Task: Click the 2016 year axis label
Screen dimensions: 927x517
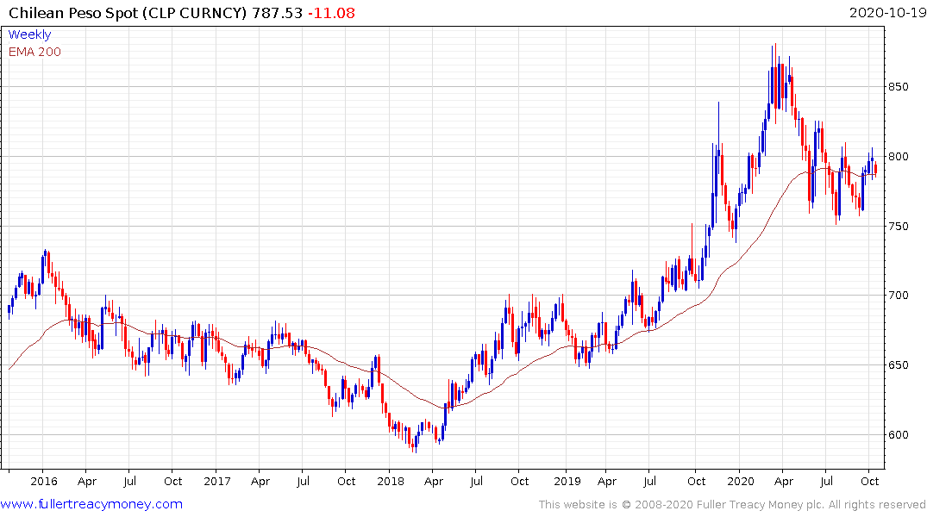Action: 44,481
